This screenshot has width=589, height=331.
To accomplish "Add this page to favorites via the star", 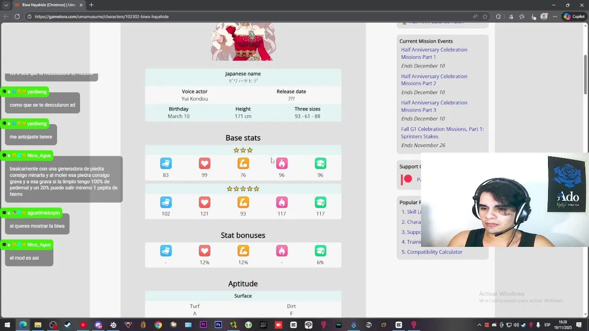I will pyautogui.click(x=485, y=17).
